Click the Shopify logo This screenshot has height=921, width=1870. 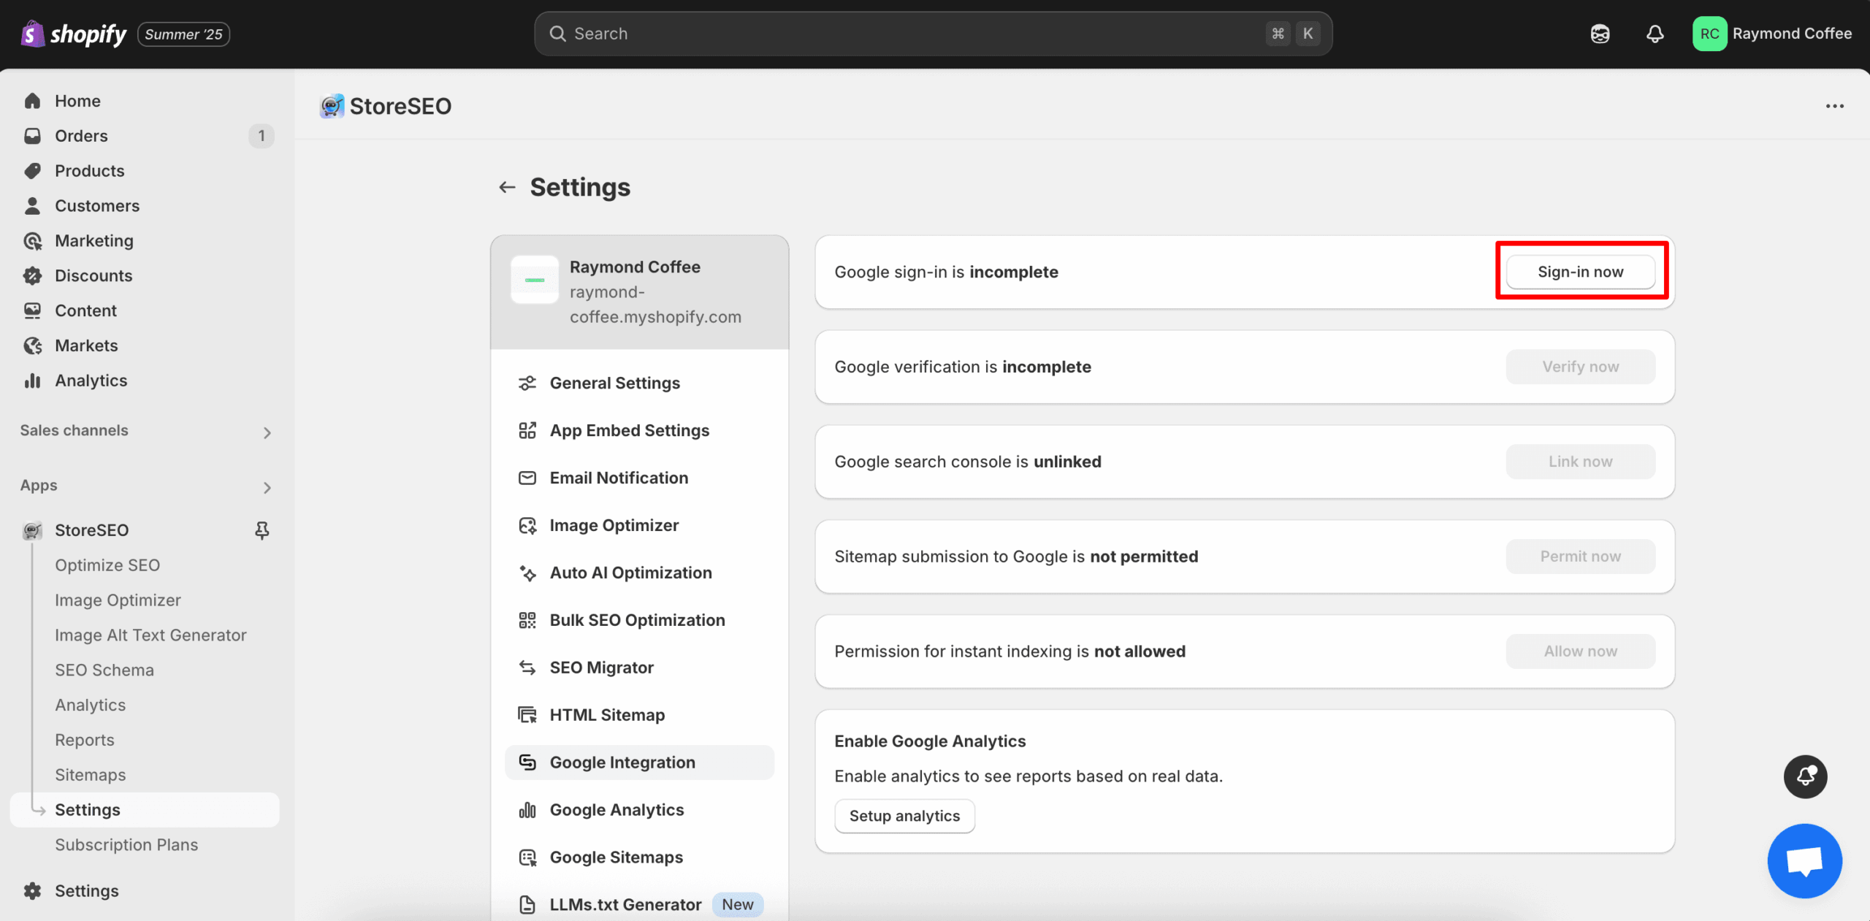point(73,34)
